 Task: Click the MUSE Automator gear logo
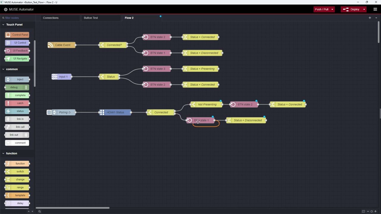click(6, 10)
